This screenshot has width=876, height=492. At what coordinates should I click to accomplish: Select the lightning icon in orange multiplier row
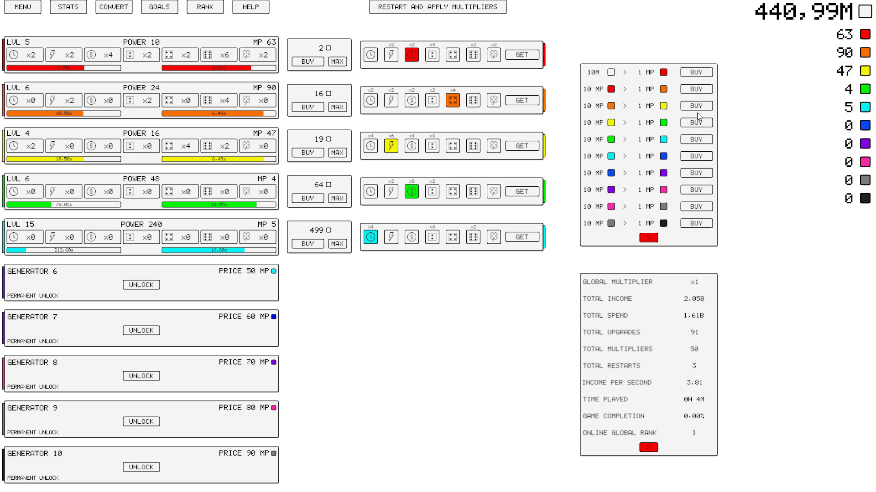(x=391, y=100)
